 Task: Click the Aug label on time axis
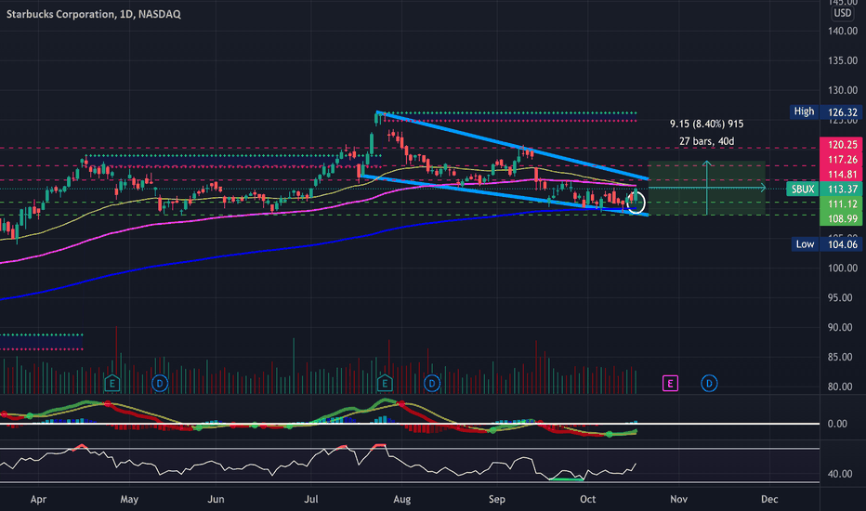click(401, 499)
